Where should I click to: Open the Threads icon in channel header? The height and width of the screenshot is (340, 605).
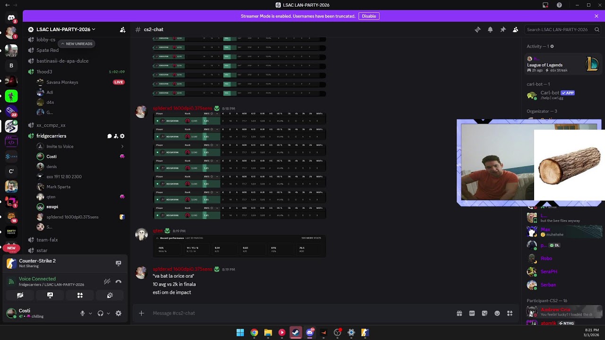pyautogui.click(x=477, y=29)
